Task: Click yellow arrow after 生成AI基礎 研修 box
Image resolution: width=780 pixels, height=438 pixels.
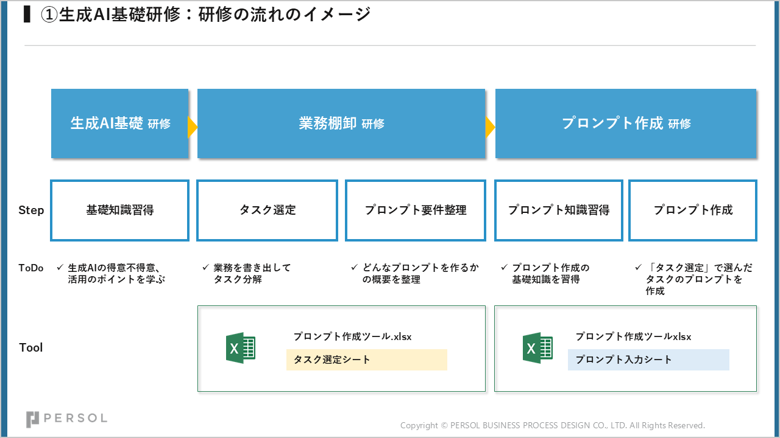Action: click(x=193, y=128)
